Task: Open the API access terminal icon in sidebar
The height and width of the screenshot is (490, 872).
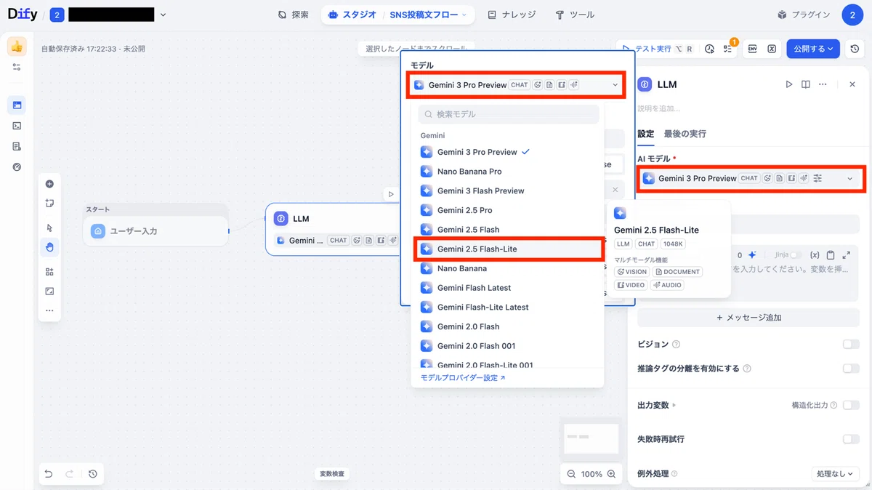Action: [x=17, y=126]
